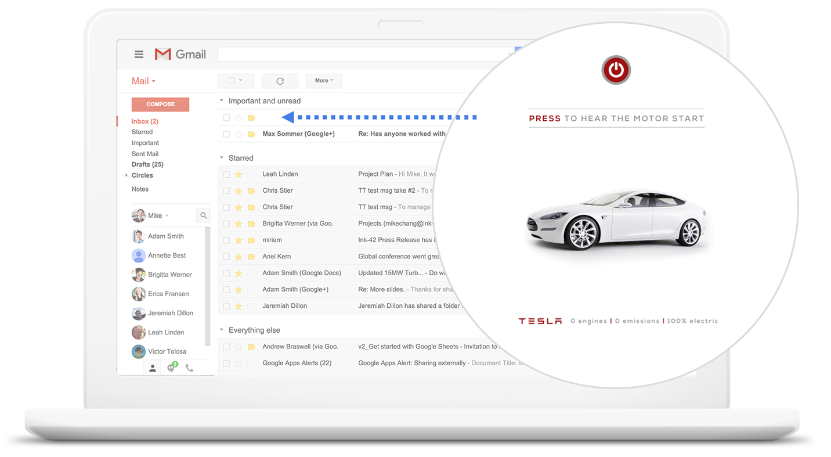The image size is (831, 457).
Task: Select the Ariel Kern email checkbox
Action: [x=226, y=256]
